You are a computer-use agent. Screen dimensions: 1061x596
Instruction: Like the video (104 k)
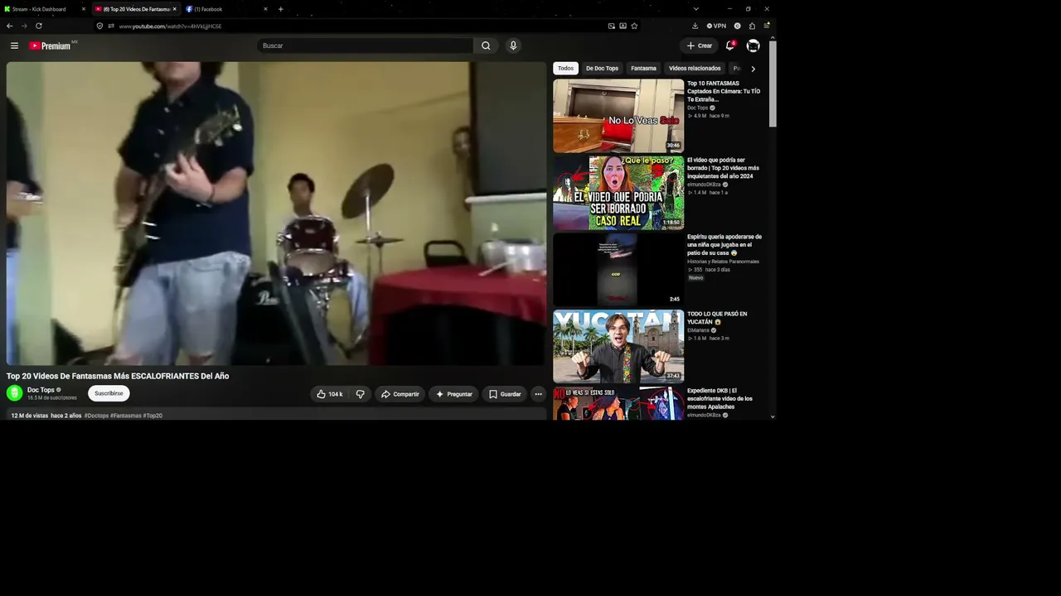coord(329,394)
